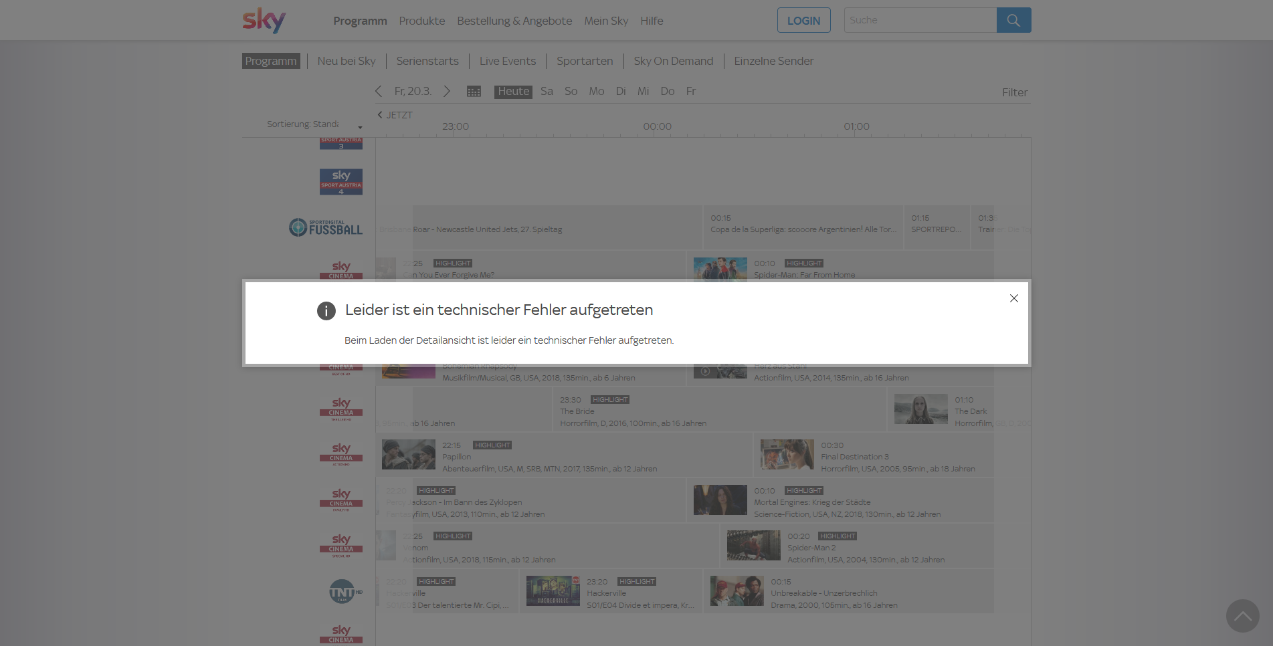Select Sa in the day selector
The image size is (1273, 646).
tap(547, 92)
